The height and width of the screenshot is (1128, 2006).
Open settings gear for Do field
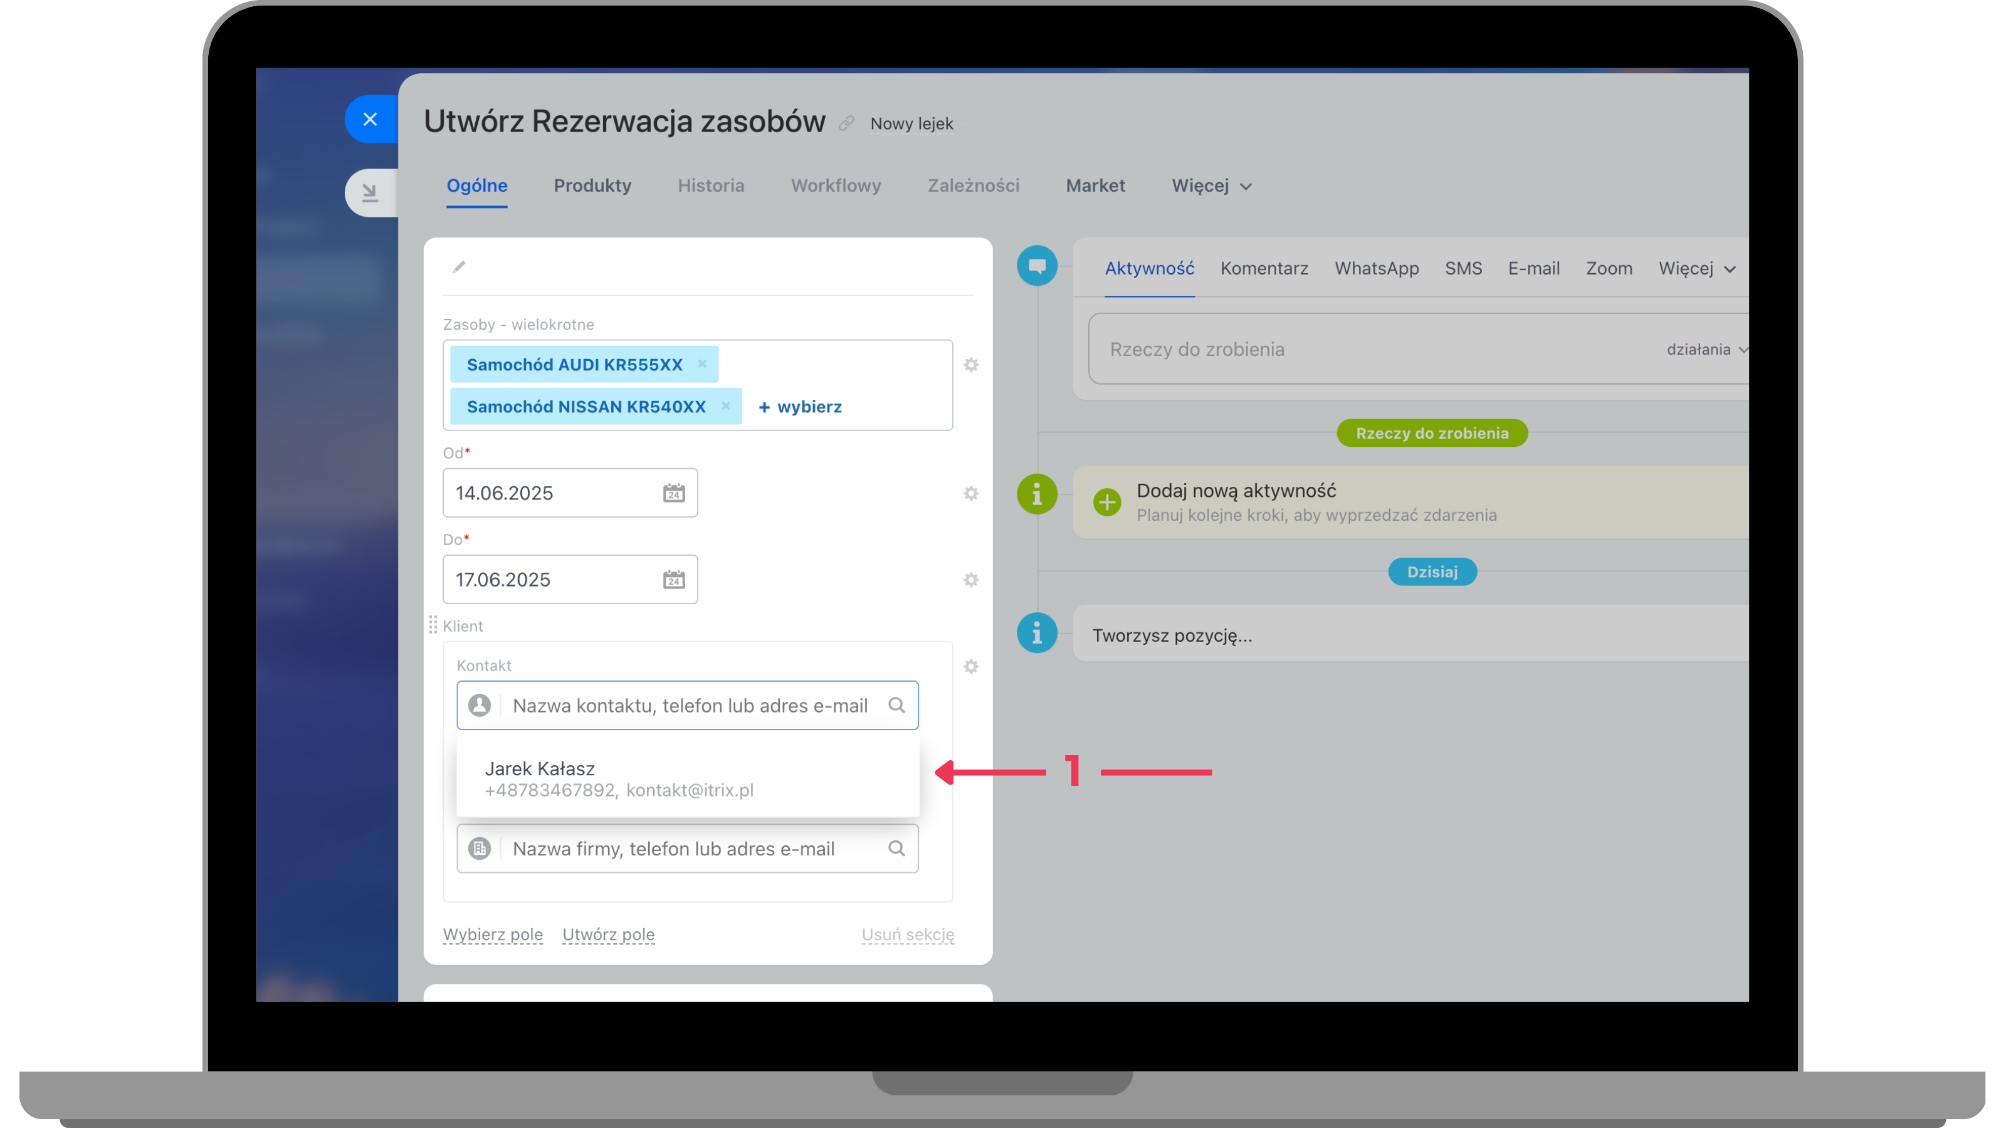[x=971, y=579]
